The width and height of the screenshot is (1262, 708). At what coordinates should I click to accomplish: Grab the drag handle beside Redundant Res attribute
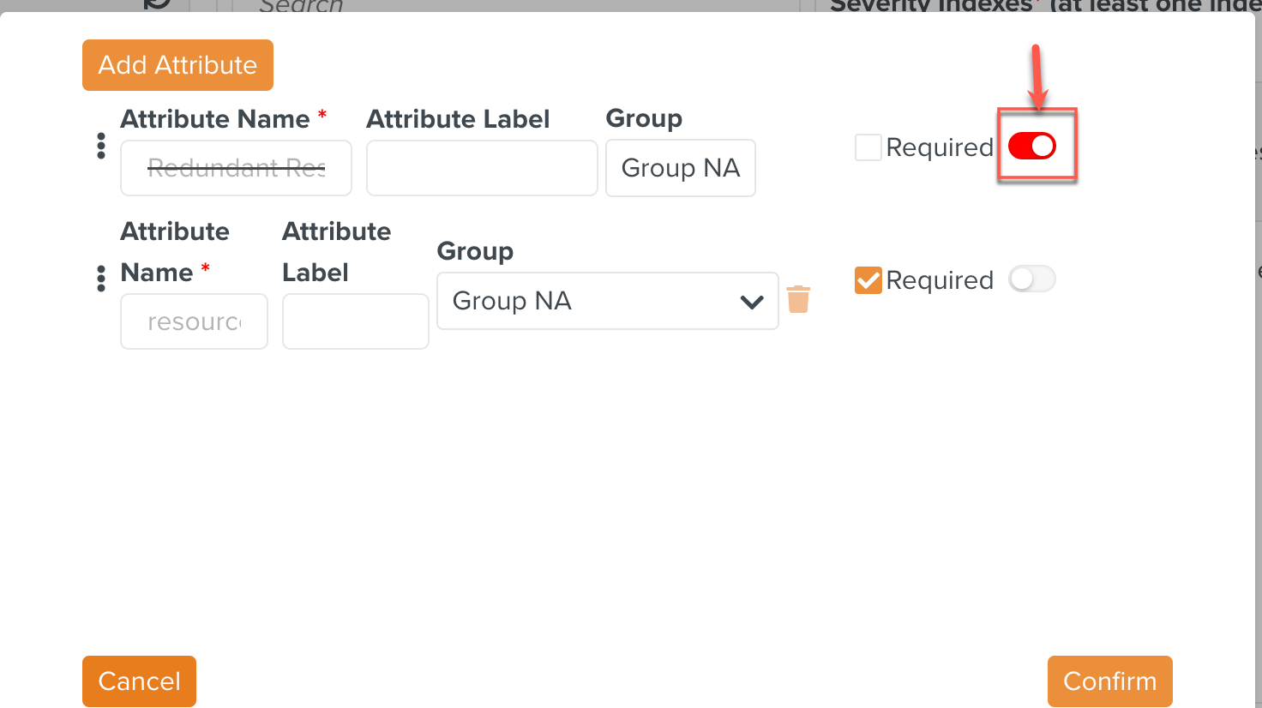click(x=101, y=146)
